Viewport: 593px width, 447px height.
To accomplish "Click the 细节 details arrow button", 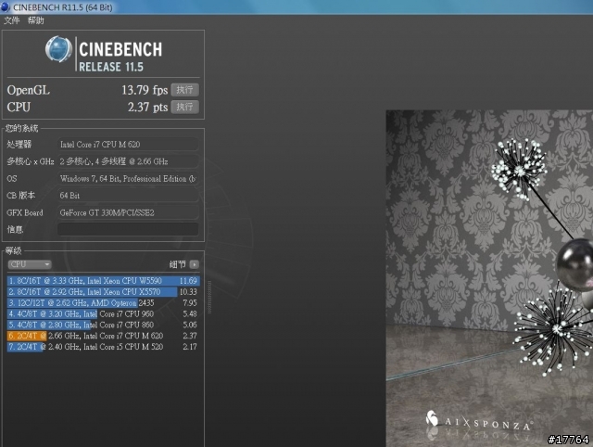I will 194,264.
